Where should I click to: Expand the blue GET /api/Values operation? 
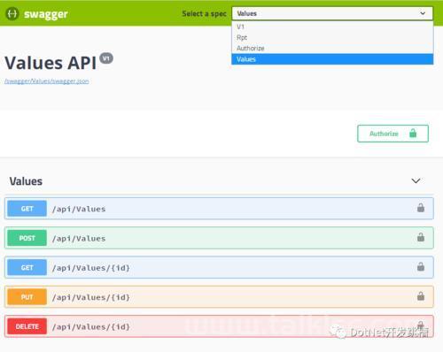(x=219, y=209)
